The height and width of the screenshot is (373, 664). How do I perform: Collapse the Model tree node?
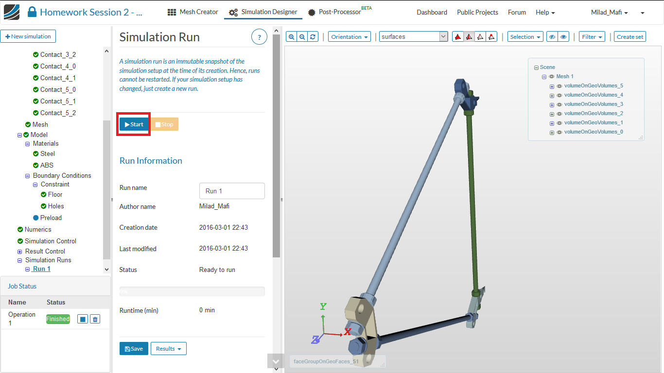pyautogui.click(x=19, y=135)
